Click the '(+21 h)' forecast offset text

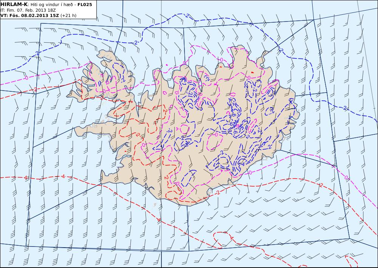pyautogui.click(x=68, y=15)
